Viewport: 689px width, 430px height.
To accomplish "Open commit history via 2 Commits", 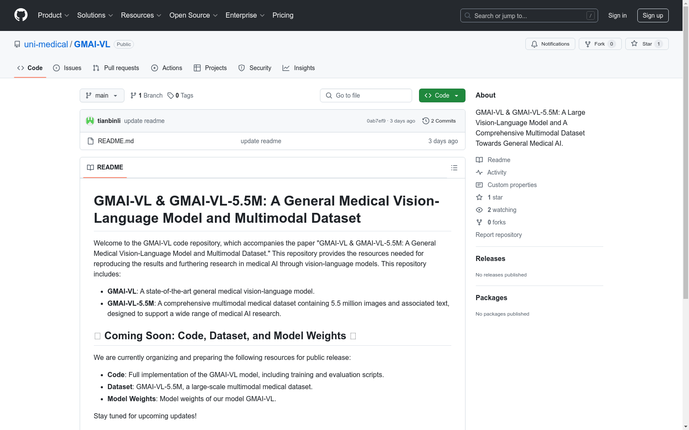I will pyautogui.click(x=439, y=121).
